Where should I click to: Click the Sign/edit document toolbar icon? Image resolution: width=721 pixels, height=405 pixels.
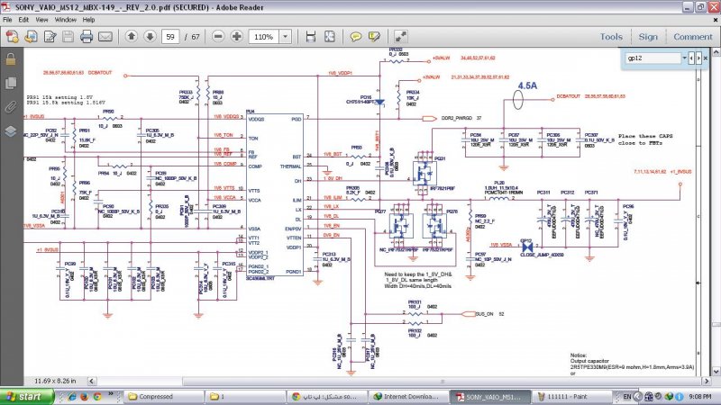pos(50,36)
